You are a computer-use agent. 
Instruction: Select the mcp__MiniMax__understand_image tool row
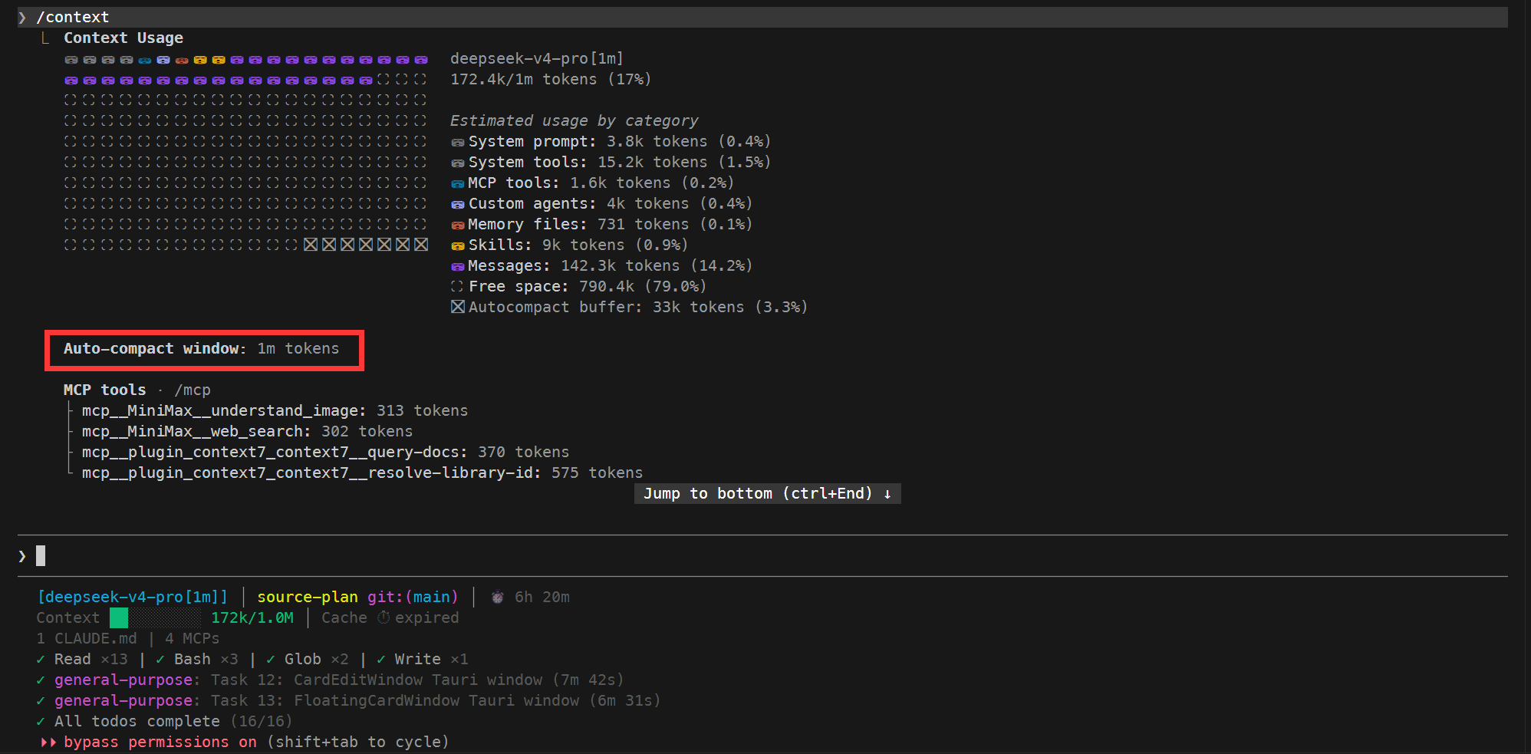(x=275, y=411)
